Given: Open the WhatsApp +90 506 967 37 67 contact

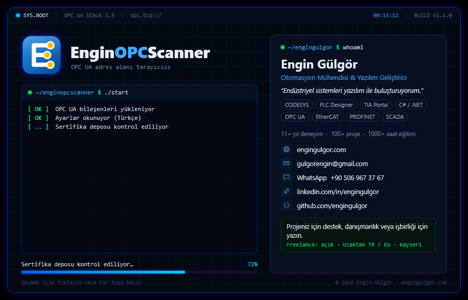Looking at the screenshot, I should coord(340,178).
